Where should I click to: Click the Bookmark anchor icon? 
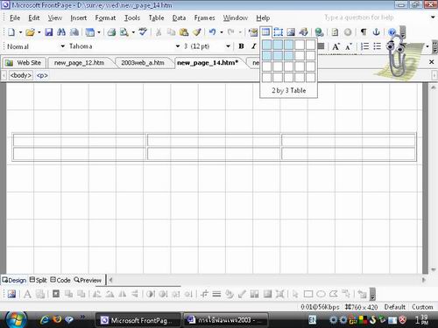pyautogui.click(x=376, y=31)
